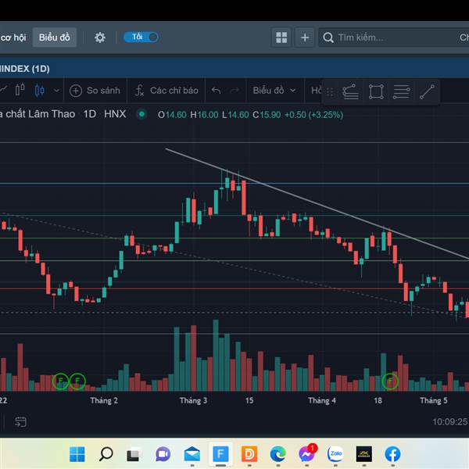
Task: Click the INDEX (1D) panel title
Action: point(25,69)
